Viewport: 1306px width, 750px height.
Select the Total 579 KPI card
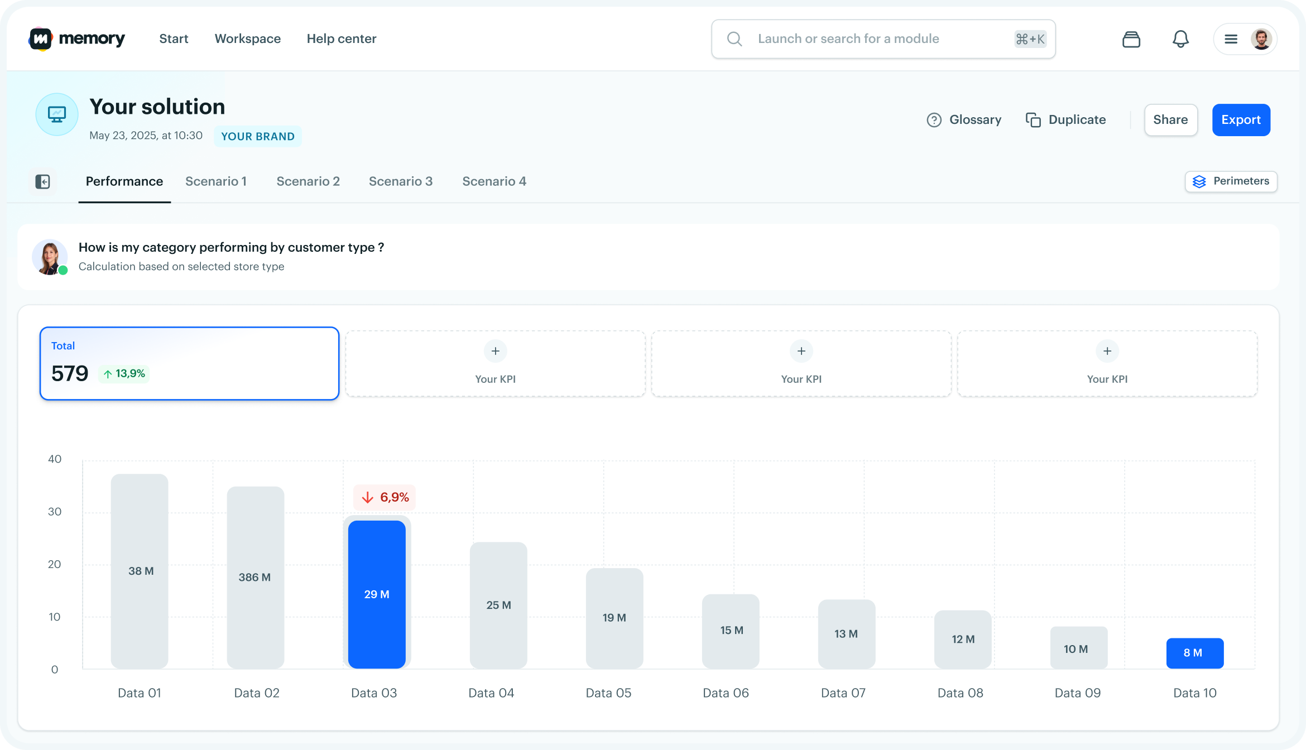pyautogui.click(x=189, y=363)
